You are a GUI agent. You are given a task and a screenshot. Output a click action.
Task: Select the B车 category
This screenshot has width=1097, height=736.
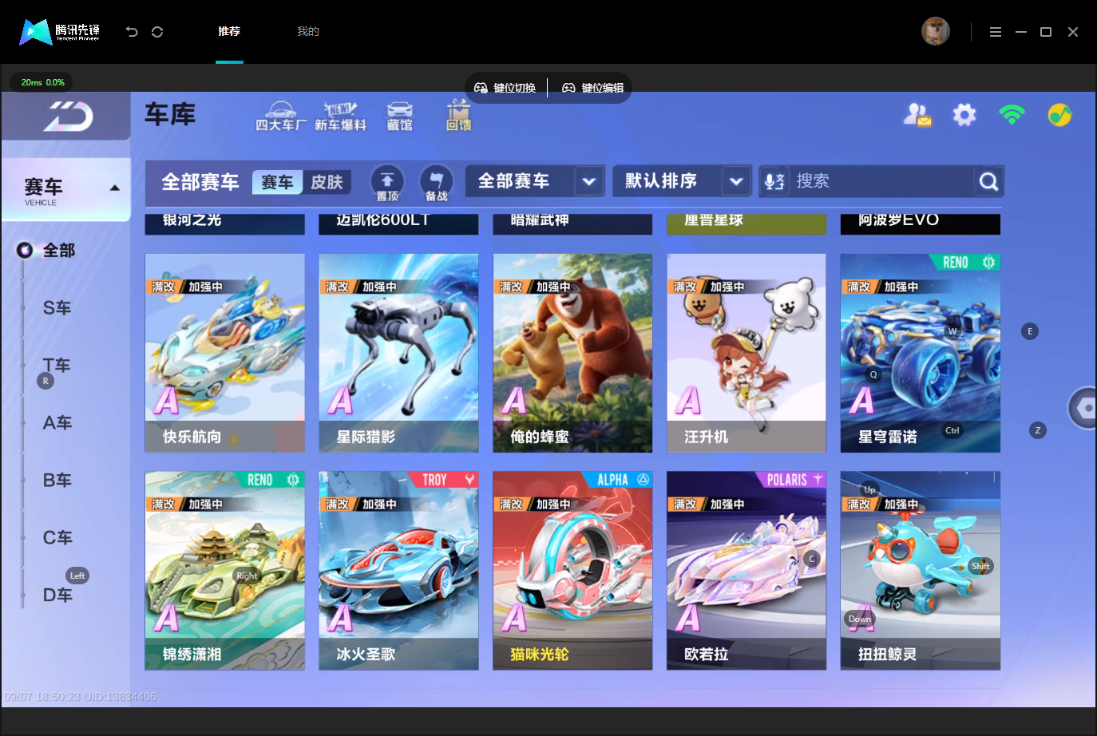coord(57,481)
